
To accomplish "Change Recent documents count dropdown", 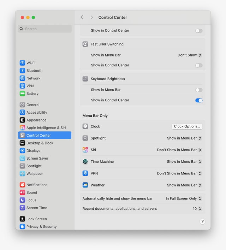I will pyautogui.click(x=197, y=209).
